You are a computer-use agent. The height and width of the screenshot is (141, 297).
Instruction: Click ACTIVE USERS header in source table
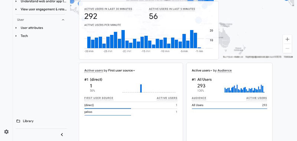(167, 98)
